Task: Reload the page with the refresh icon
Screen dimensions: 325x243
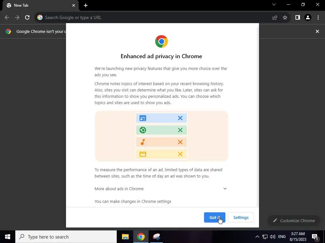Action: 27,17
